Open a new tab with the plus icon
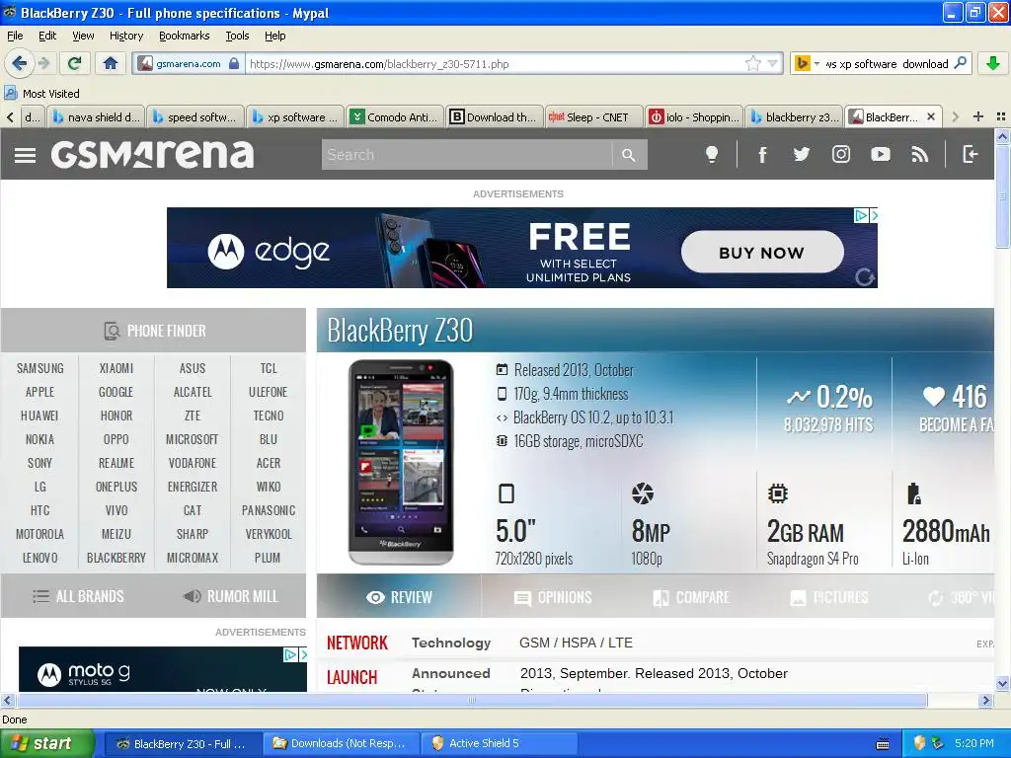The image size is (1011, 758). [x=978, y=116]
